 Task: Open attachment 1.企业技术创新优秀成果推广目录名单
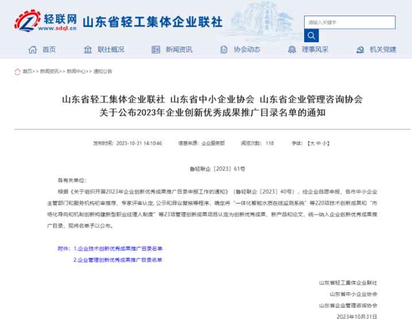118,249
